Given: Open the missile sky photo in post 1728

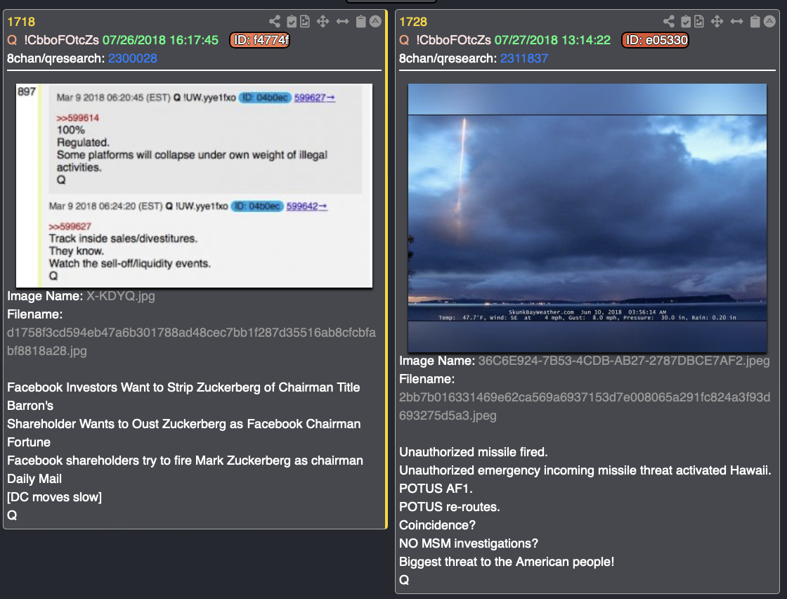Looking at the screenshot, I should 587,218.
